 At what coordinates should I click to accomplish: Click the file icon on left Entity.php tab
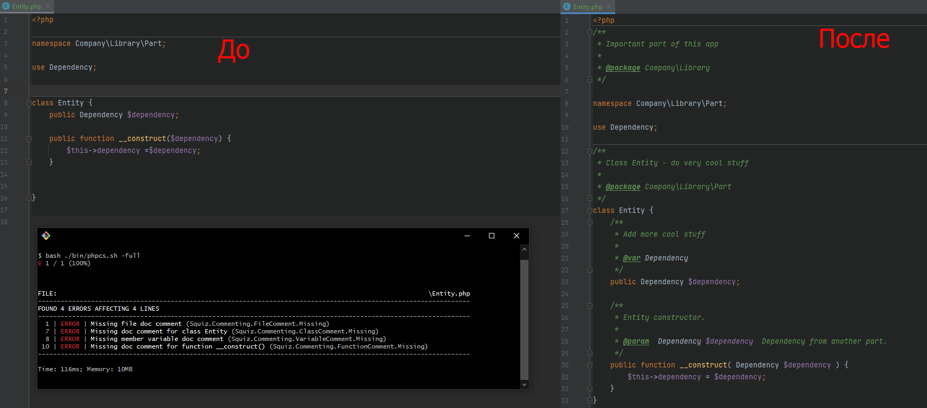(x=6, y=6)
